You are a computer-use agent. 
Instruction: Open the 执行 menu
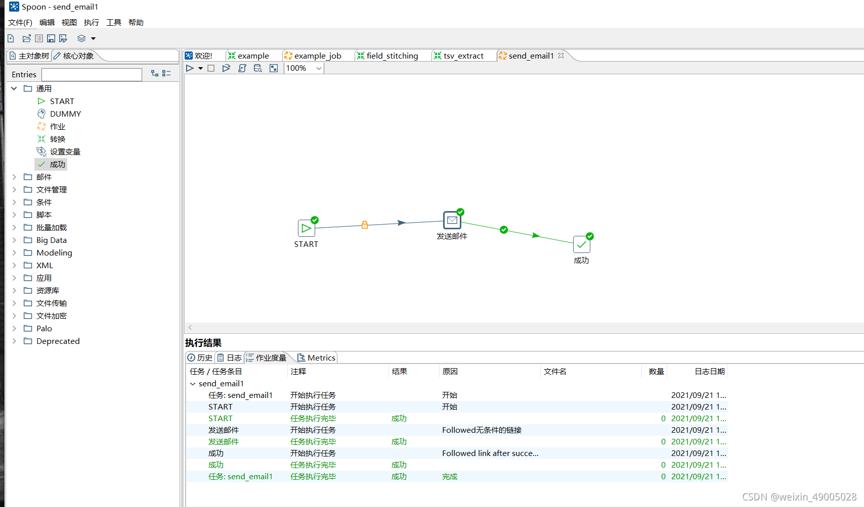(92, 22)
